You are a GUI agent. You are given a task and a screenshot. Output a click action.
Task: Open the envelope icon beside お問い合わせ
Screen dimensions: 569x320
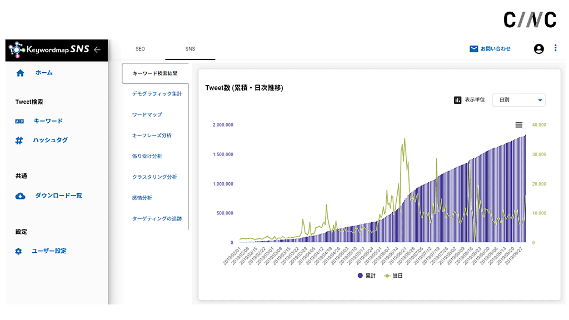473,48
